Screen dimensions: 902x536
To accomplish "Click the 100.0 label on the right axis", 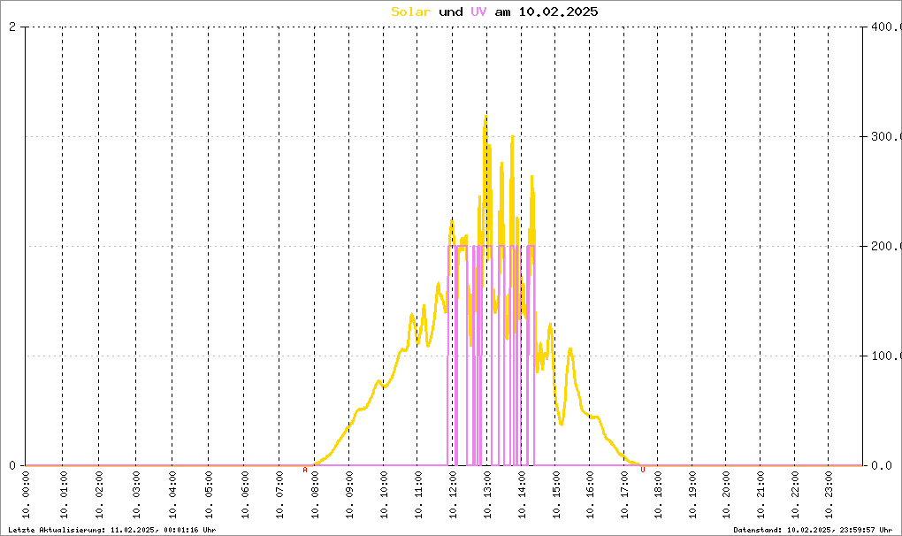I will [884, 356].
